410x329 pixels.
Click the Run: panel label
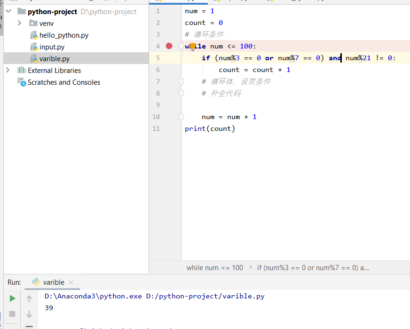[14, 282]
